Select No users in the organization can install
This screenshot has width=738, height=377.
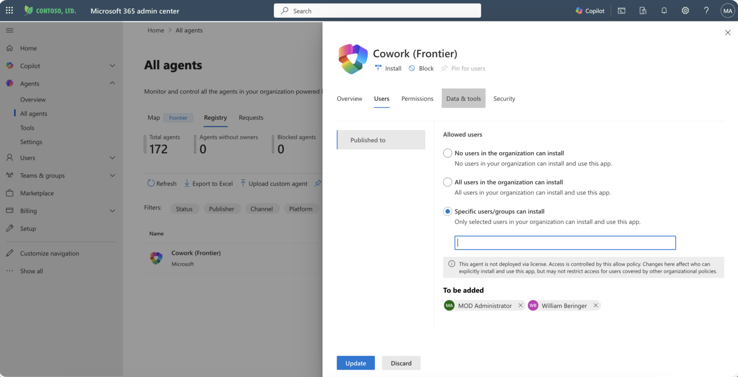[x=447, y=153]
